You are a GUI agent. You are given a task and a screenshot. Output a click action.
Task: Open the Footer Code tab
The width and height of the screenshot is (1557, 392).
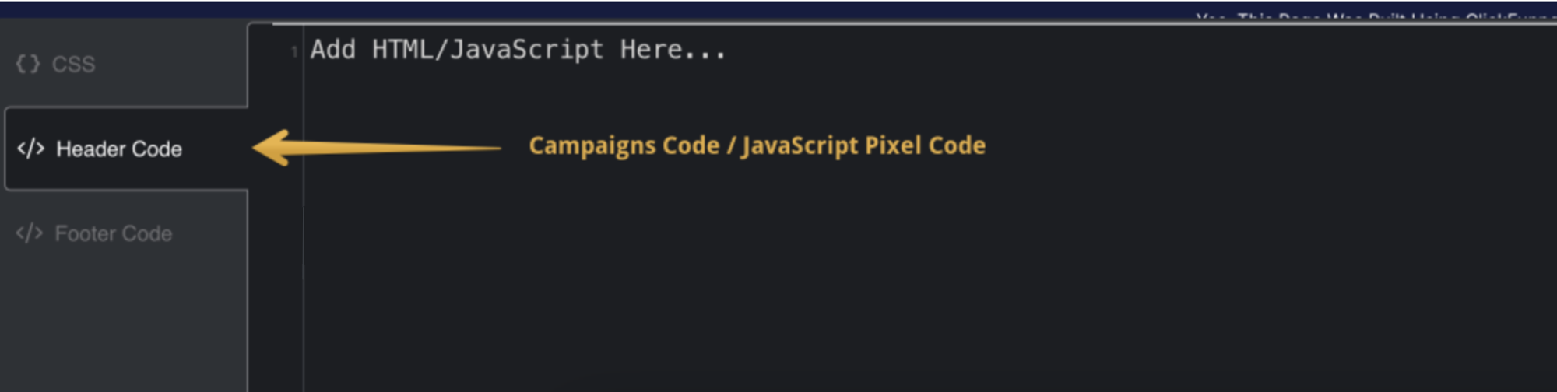coord(114,233)
